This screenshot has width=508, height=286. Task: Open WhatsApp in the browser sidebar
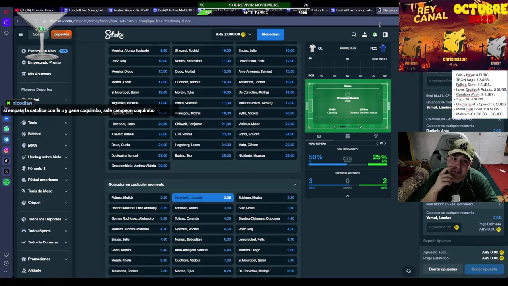point(6,129)
